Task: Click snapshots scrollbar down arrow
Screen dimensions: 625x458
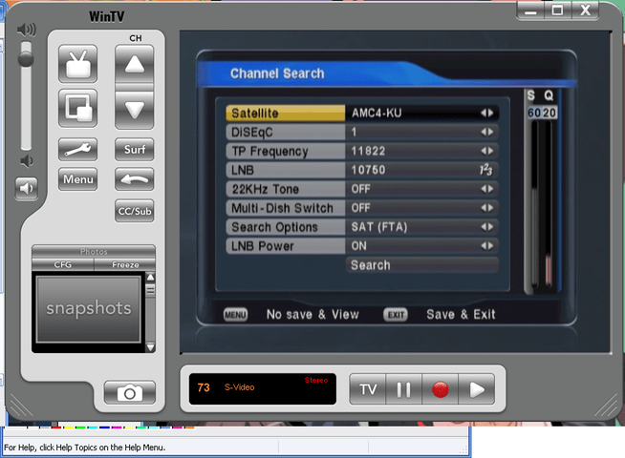Action: 150,347
